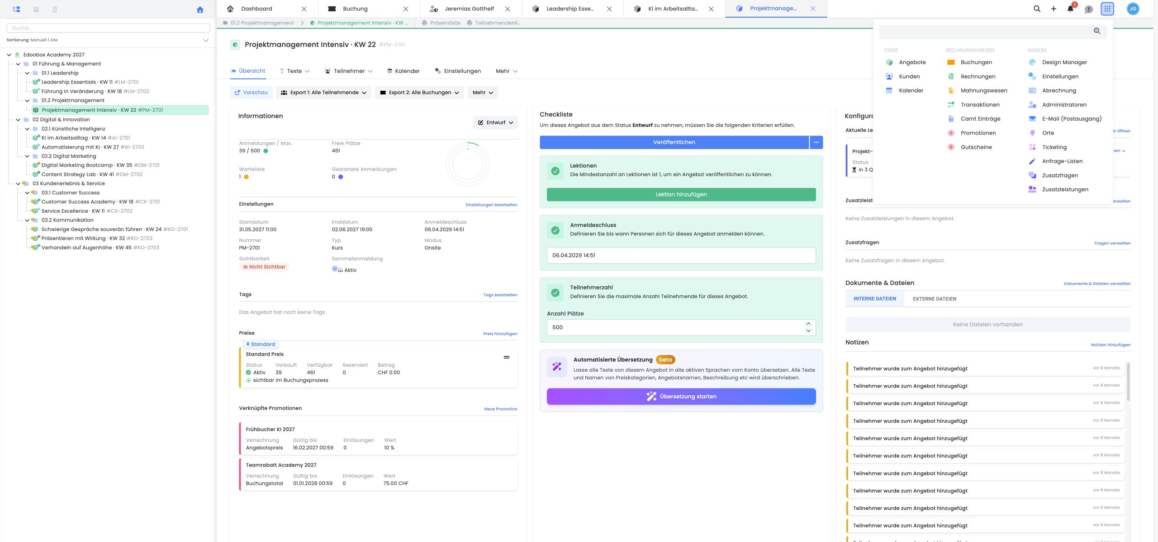Click the Einstellungen bearbeiten link
This screenshot has width=1158, height=542.
491,205
